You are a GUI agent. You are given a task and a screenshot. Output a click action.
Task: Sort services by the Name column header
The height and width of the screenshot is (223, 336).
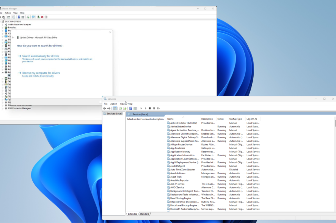[183, 119]
